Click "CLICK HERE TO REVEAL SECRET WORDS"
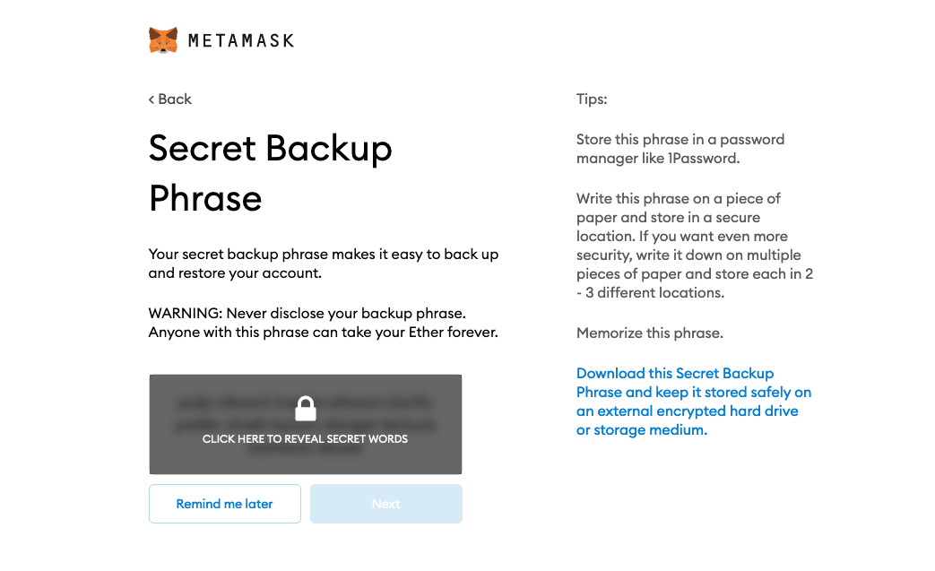Viewport: 935px width, 571px height. coord(305,439)
